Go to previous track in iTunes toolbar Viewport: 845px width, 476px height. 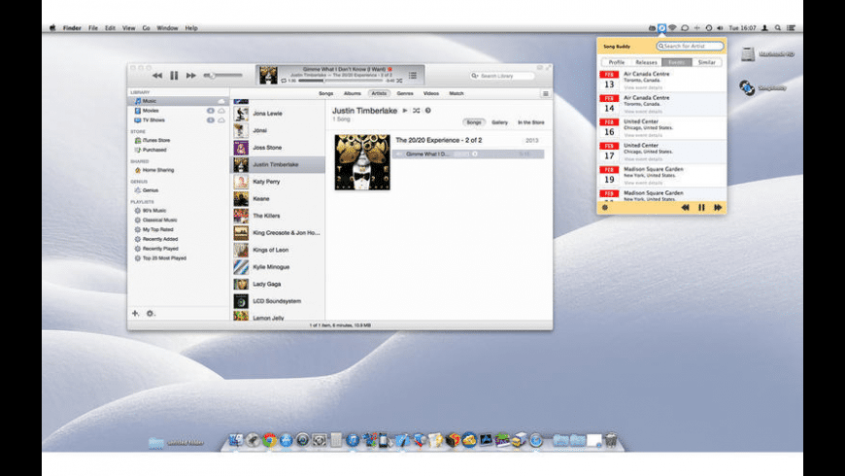coord(156,76)
